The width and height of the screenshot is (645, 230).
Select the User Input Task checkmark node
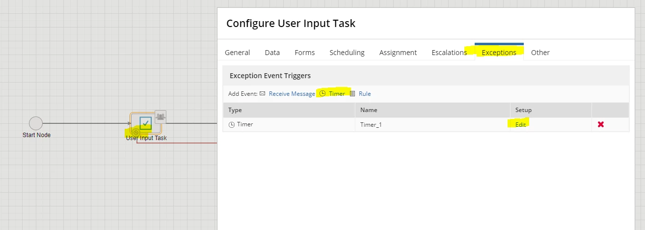click(146, 123)
